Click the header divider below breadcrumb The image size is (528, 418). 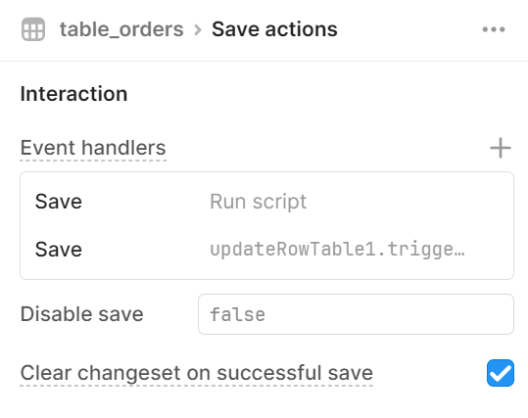click(x=264, y=62)
